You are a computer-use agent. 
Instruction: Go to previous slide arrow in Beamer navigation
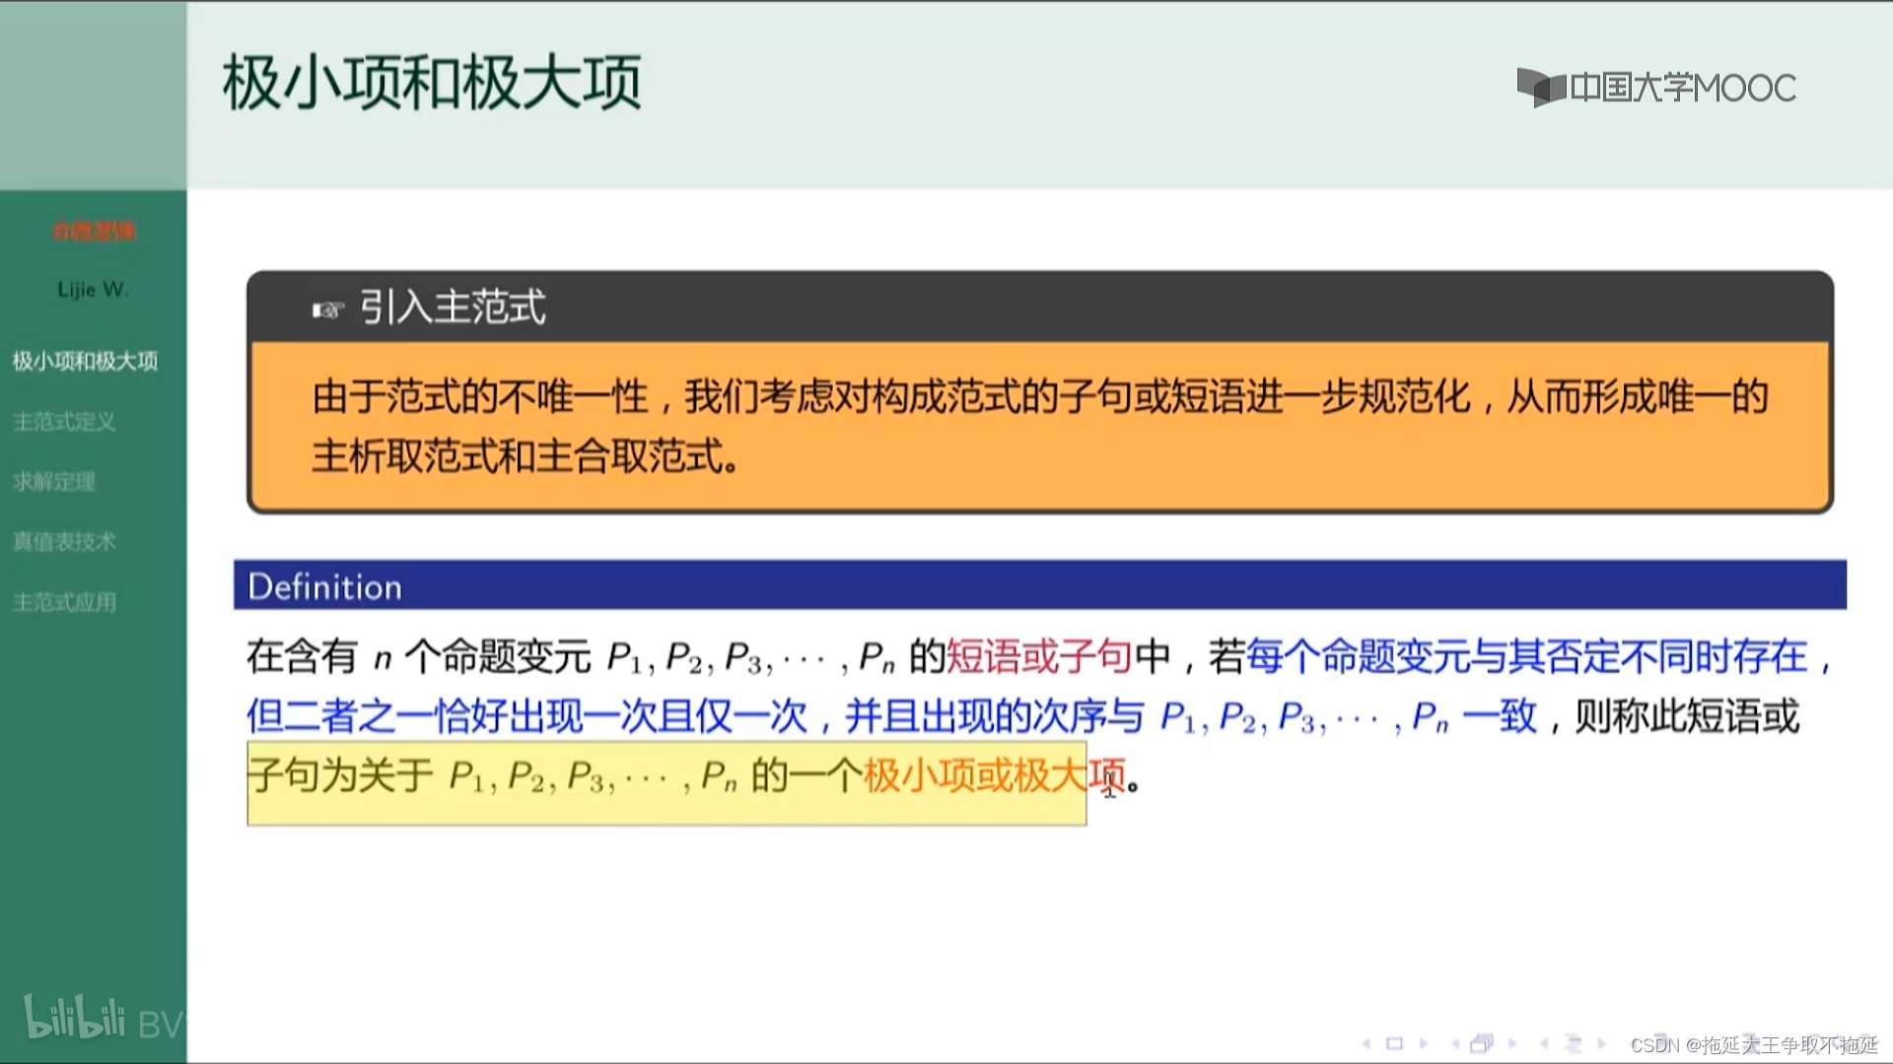1367,1044
